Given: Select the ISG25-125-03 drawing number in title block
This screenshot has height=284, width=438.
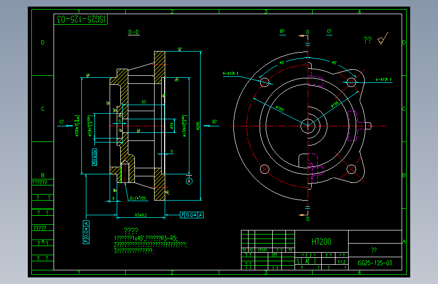Looking at the screenshot, I should pyautogui.click(x=375, y=263).
